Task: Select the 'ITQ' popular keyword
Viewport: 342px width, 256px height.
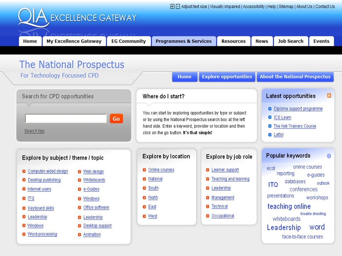Action: (273, 185)
